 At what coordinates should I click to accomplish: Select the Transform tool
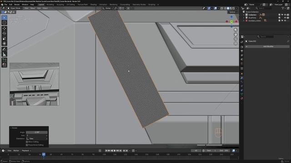(4, 43)
